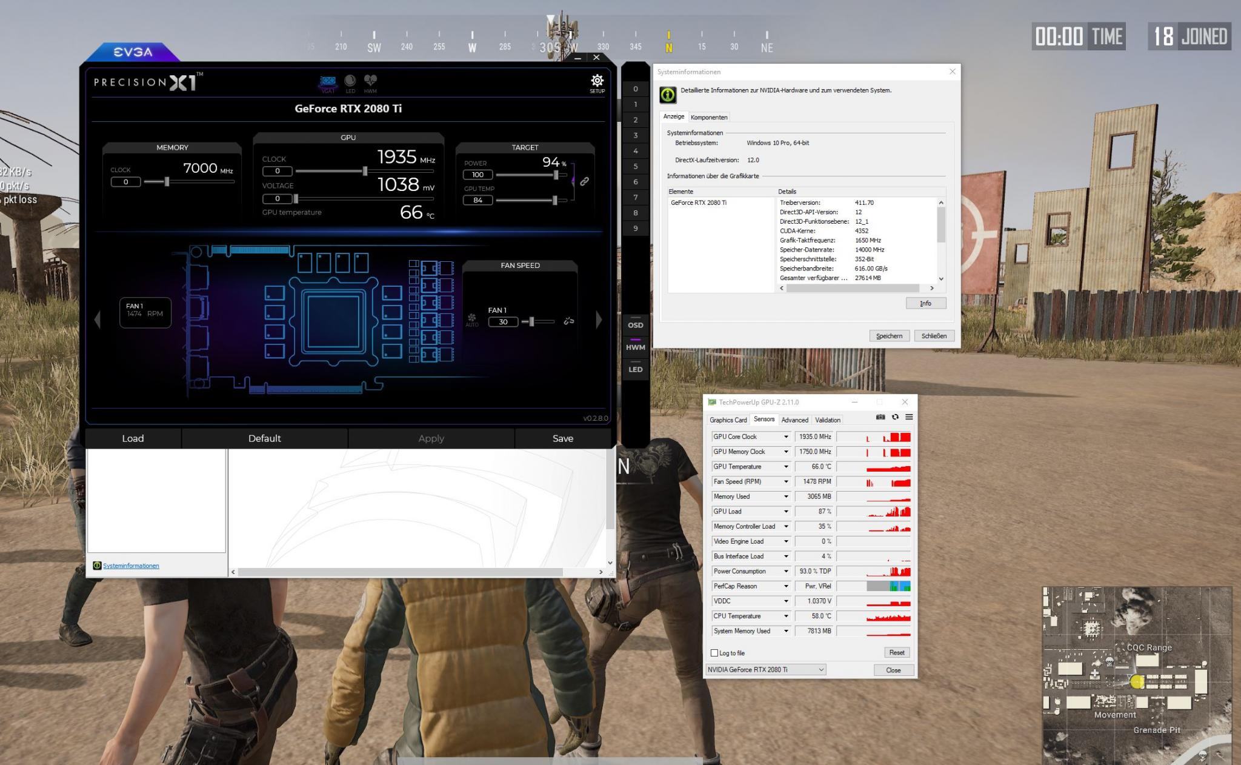Screen dimensions: 1241x765
Task: Click the GPU TEMP target field showing 84
Action: pos(478,200)
